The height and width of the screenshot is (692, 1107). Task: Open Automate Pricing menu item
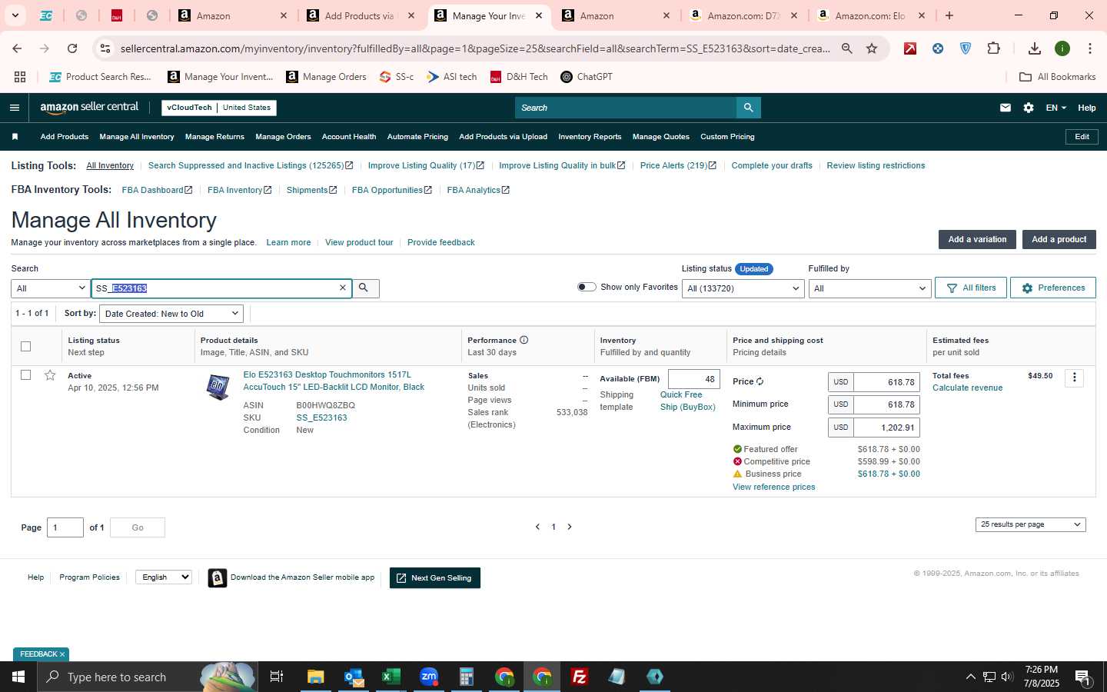click(417, 137)
